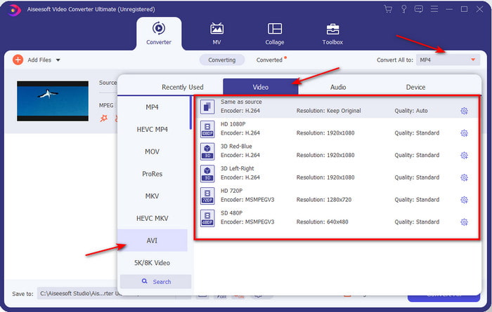This screenshot has width=492, height=312.
Task: Open settings gear for SD 480P
Action: (464, 222)
